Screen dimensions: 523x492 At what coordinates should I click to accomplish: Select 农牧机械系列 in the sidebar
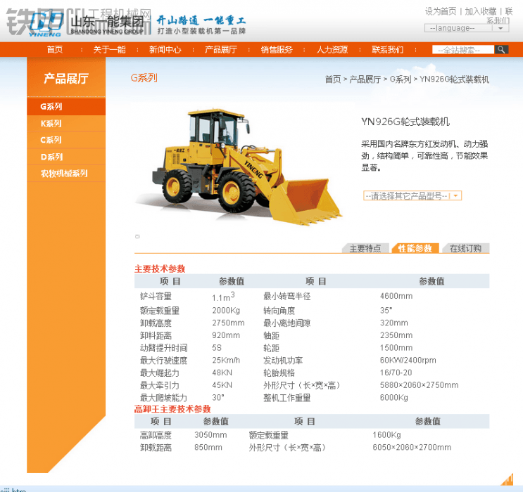[x=66, y=174]
